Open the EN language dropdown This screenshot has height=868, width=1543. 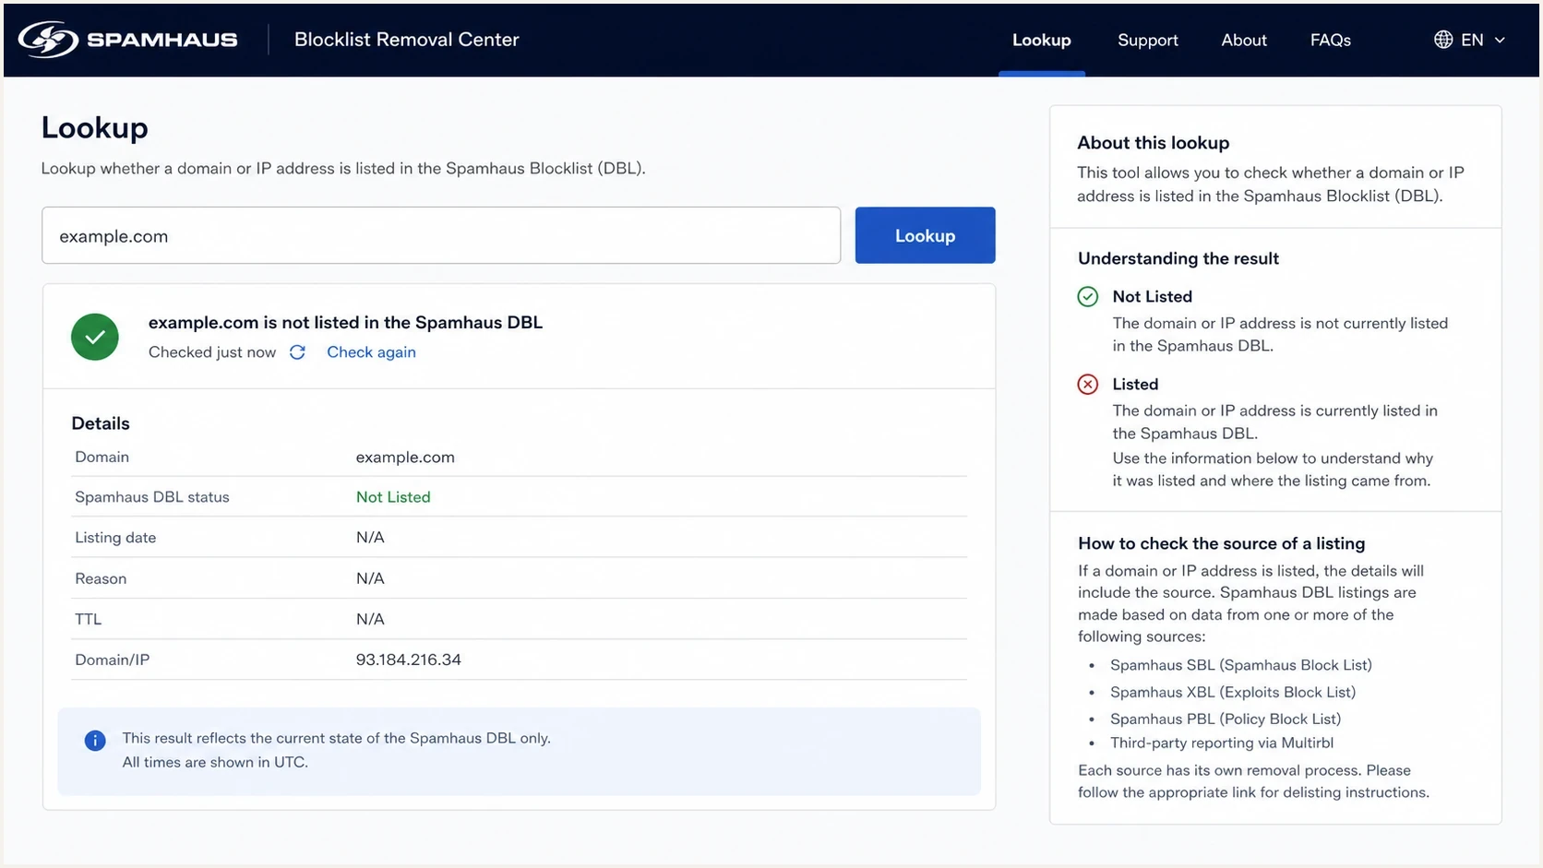(x=1470, y=40)
